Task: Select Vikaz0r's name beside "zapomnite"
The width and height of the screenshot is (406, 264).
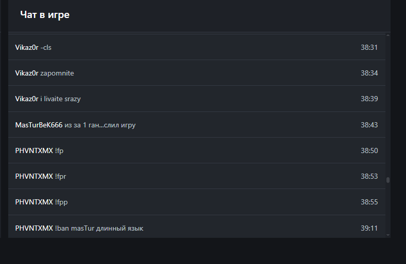Action: [27, 73]
